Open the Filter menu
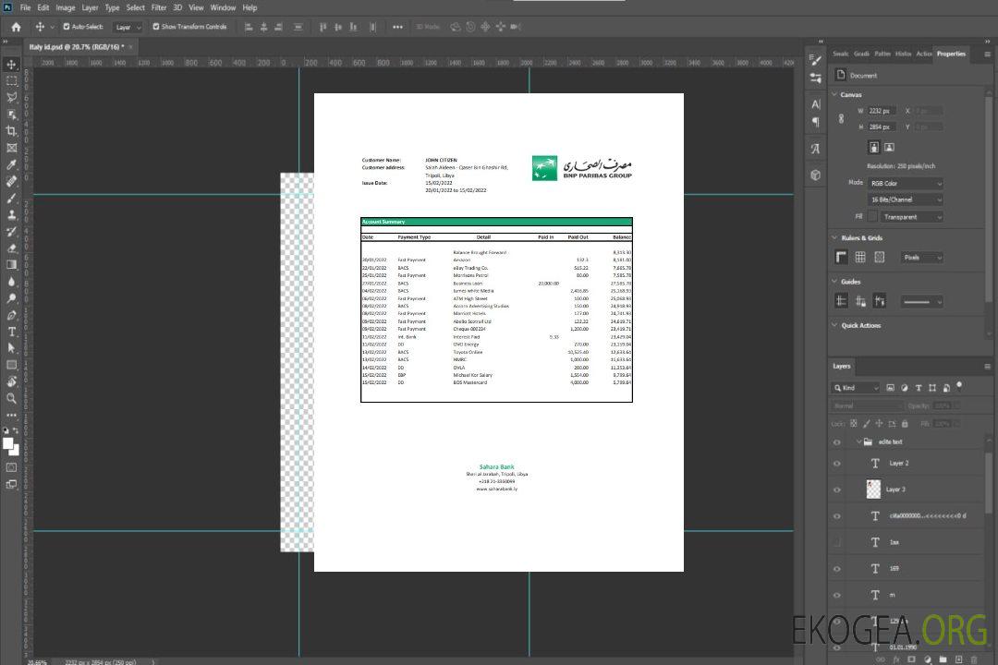The width and height of the screenshot is (998, 665). pyautogui.click(x=159, y=7)
